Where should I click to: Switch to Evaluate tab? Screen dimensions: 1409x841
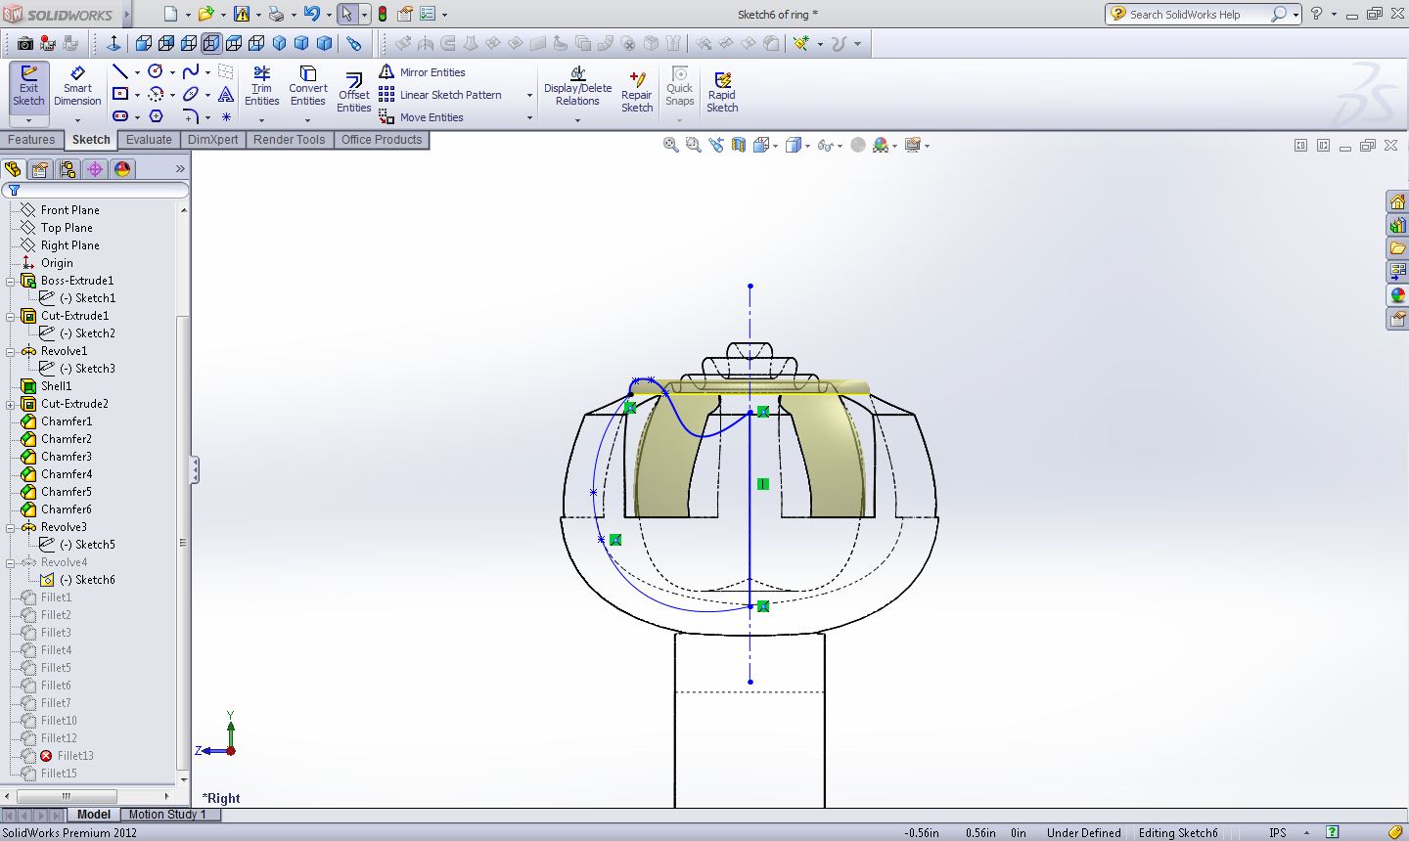pyautogui.click(x=149, y=139)
